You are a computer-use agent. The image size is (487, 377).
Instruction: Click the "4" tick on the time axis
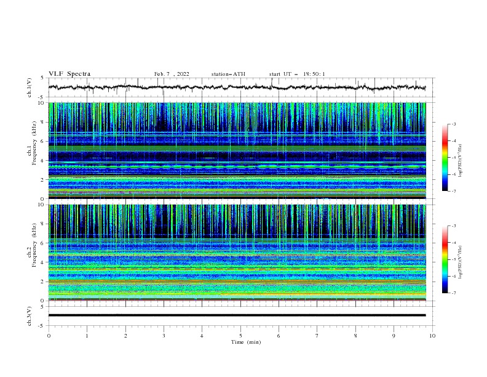tap(202, 336)
